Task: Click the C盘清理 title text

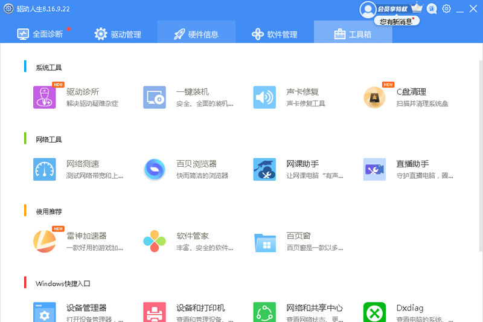Action: pos(411,92)
